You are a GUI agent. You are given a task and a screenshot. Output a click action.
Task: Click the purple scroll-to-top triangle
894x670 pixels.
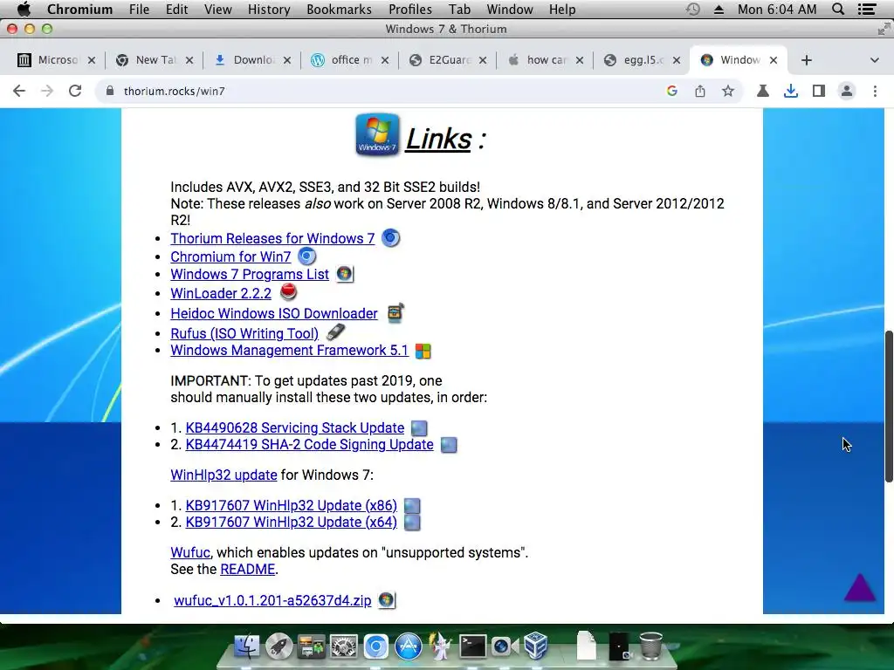pos(860,587)
